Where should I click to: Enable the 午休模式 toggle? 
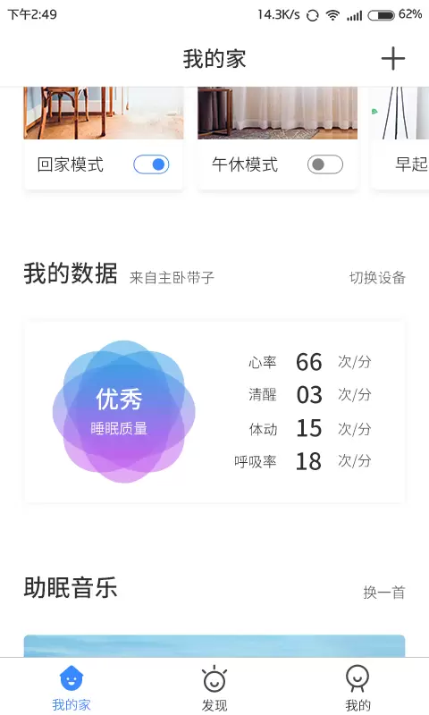tap(325, 164)
